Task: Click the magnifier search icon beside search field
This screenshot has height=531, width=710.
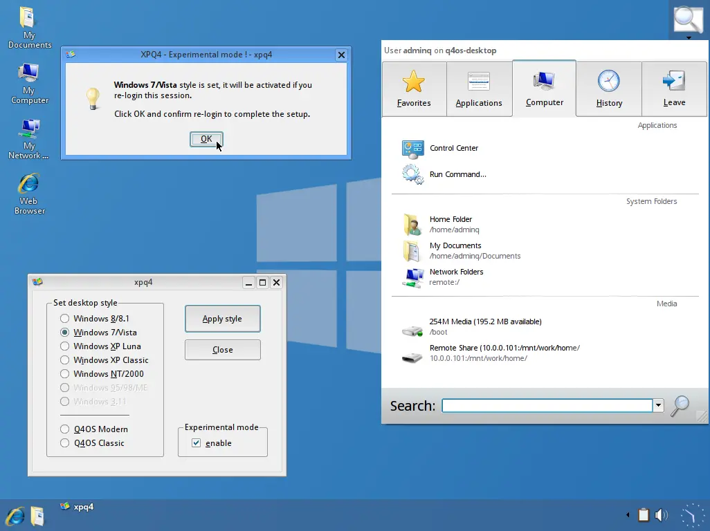Action: coord(680,406)
